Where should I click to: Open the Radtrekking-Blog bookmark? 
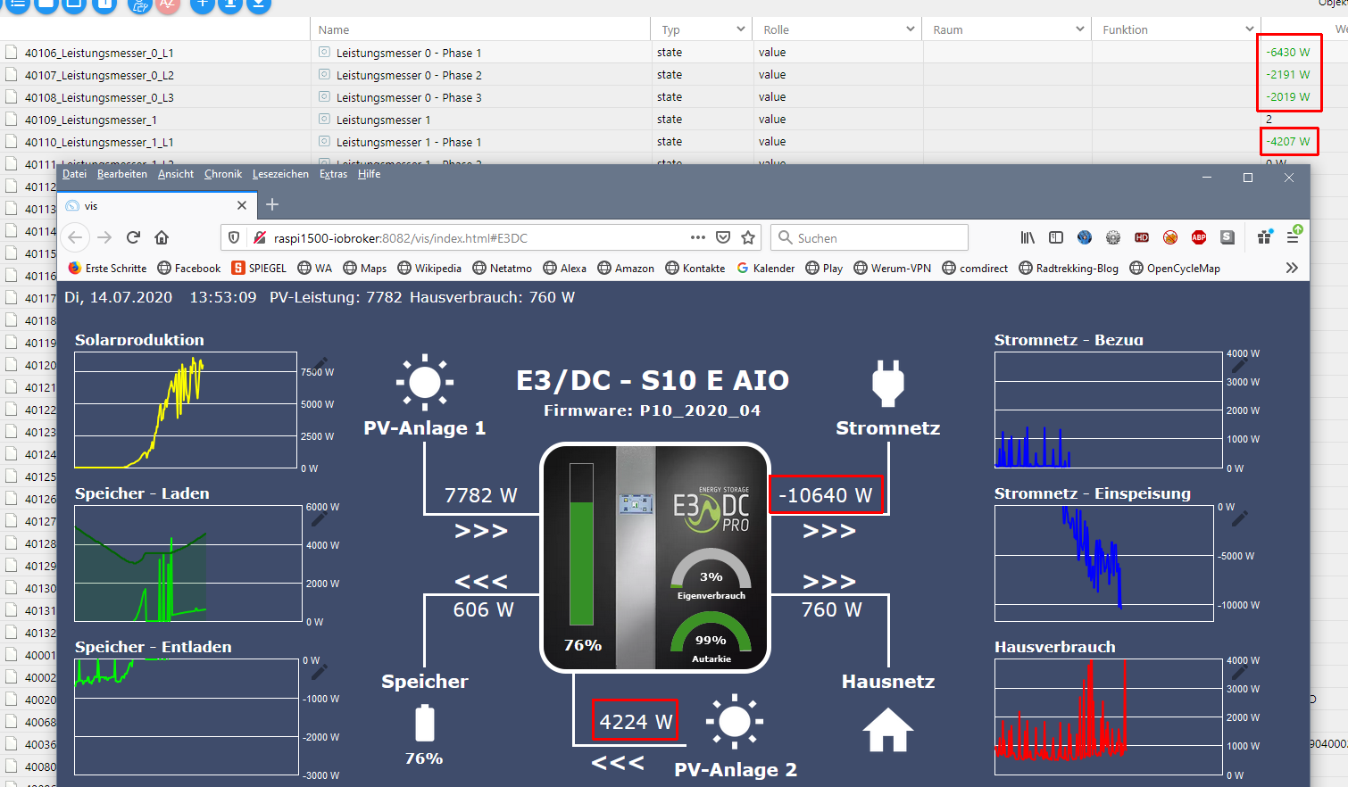[x=1069, y=268]
